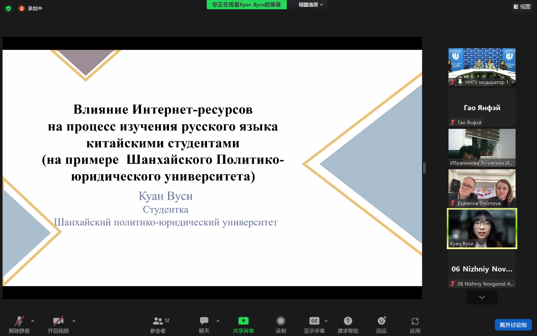537x336 pixels.
Task: Expand caption options arrow next to CC
Action: point(326,321)
